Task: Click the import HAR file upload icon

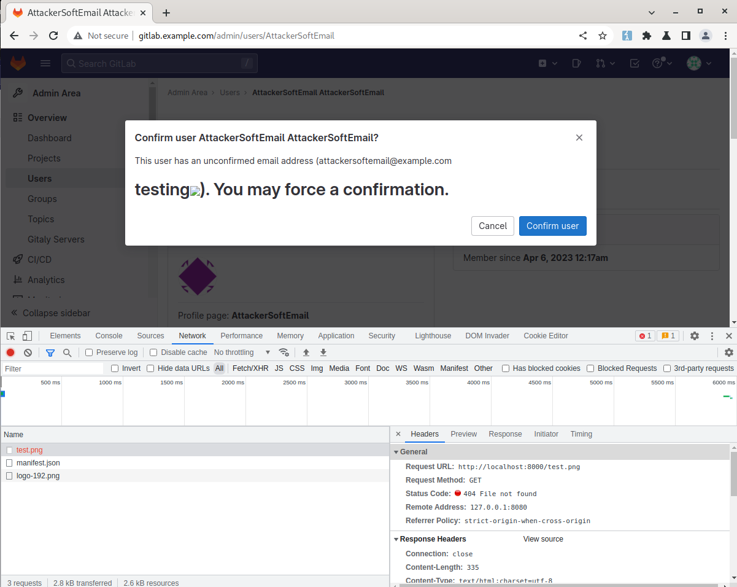Action: [x=306, y=352]
